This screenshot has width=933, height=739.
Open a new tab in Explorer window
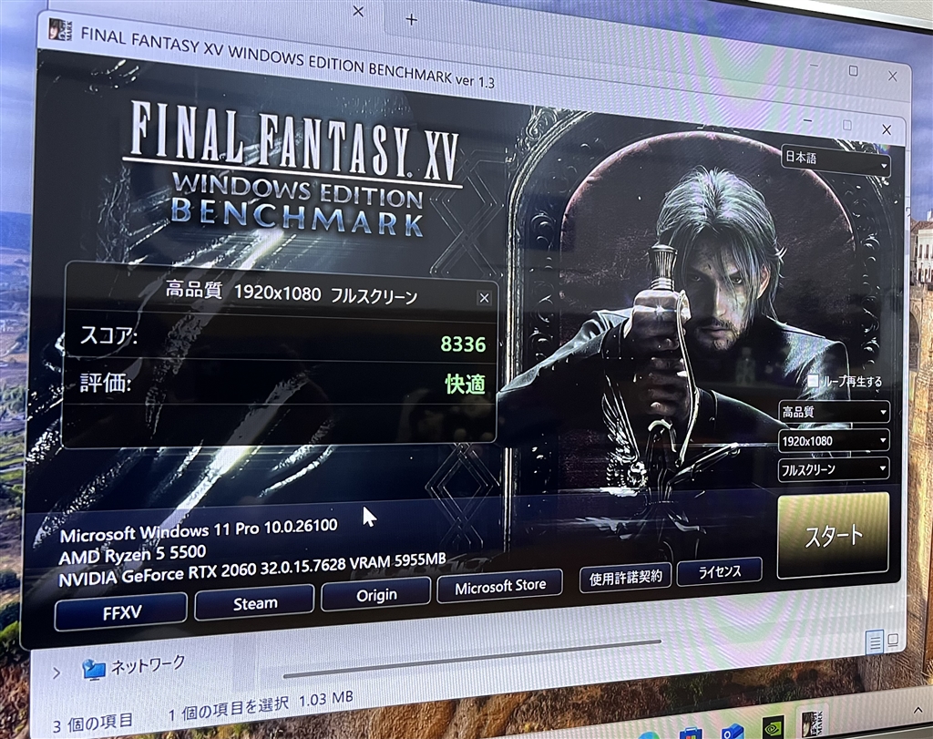pyautogui.click(x=411, y=20)
